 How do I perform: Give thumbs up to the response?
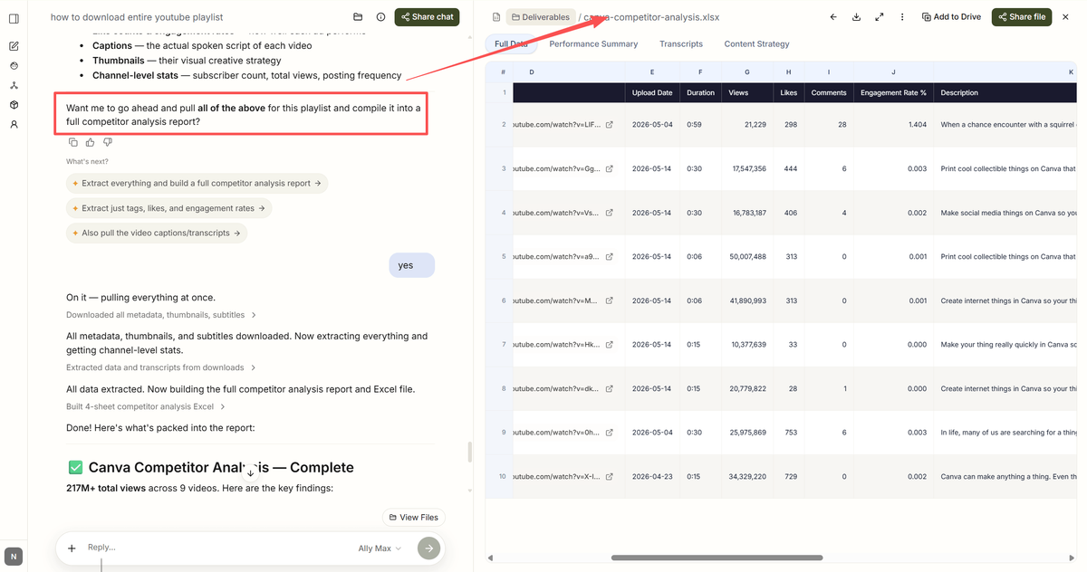click(91, 142)
